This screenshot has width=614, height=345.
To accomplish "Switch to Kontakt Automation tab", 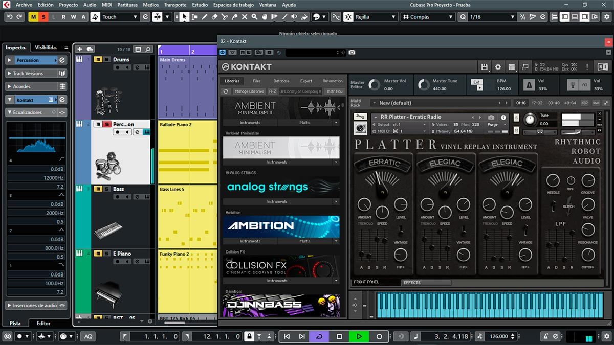I will pos(333,81).
